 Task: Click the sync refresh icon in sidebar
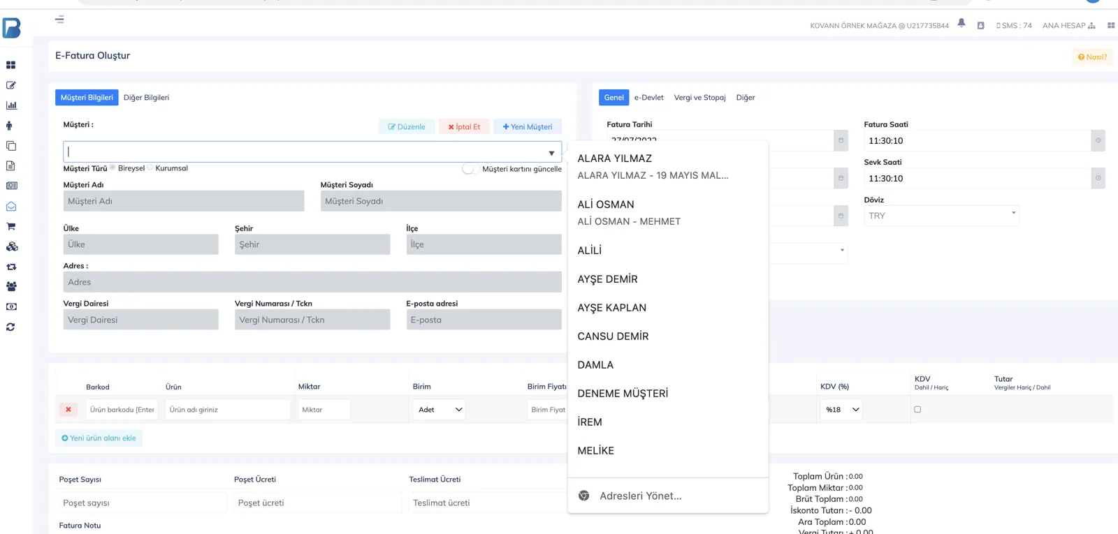tap(10, 327)
